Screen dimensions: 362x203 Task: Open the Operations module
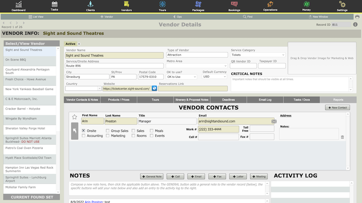[x=270, y=6]
